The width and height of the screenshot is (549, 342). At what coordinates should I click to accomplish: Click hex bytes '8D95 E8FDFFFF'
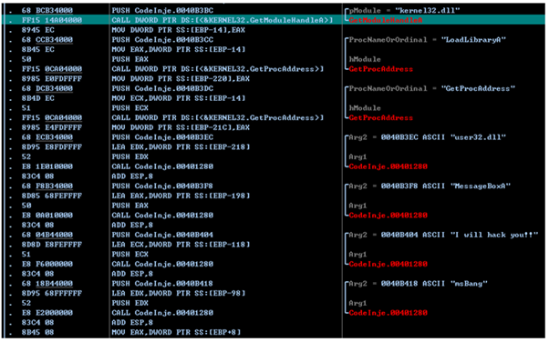pos(52,147)
